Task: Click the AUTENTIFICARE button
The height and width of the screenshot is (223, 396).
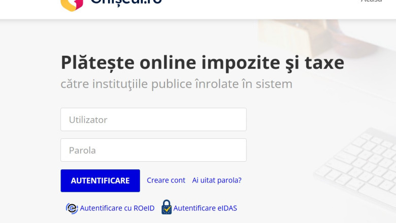Action: [100, 180]
